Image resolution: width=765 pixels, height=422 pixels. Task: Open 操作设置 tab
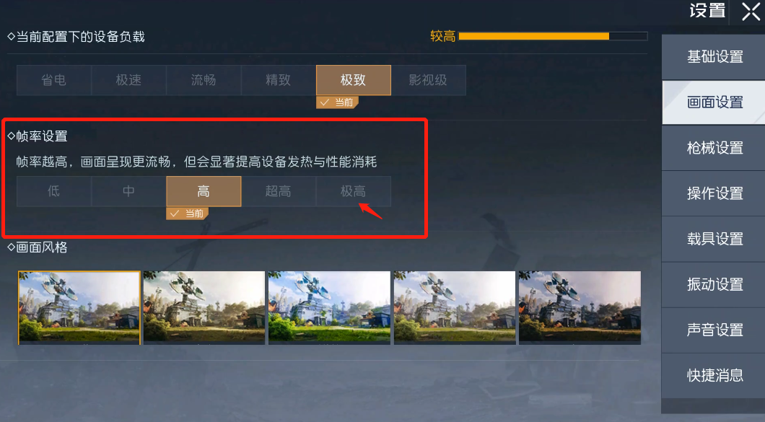(714, 193)
